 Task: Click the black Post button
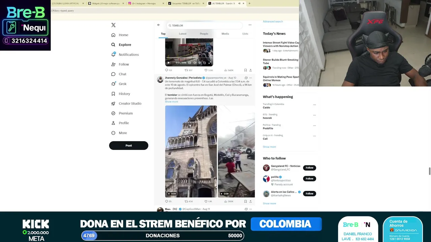(129, 146)
